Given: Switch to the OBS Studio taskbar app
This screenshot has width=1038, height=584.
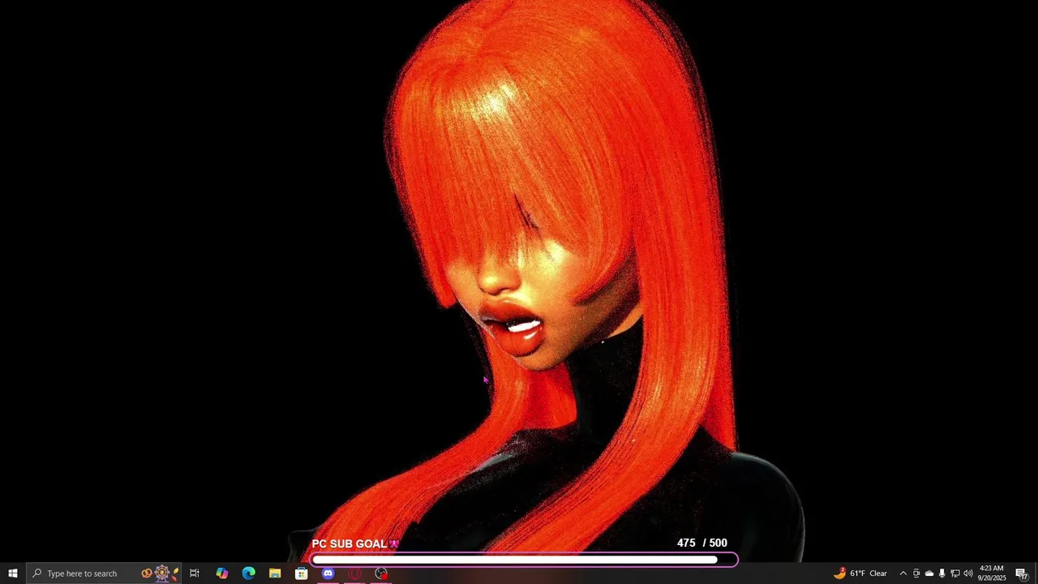Looking at the screenshot, I should pos(381,573).
